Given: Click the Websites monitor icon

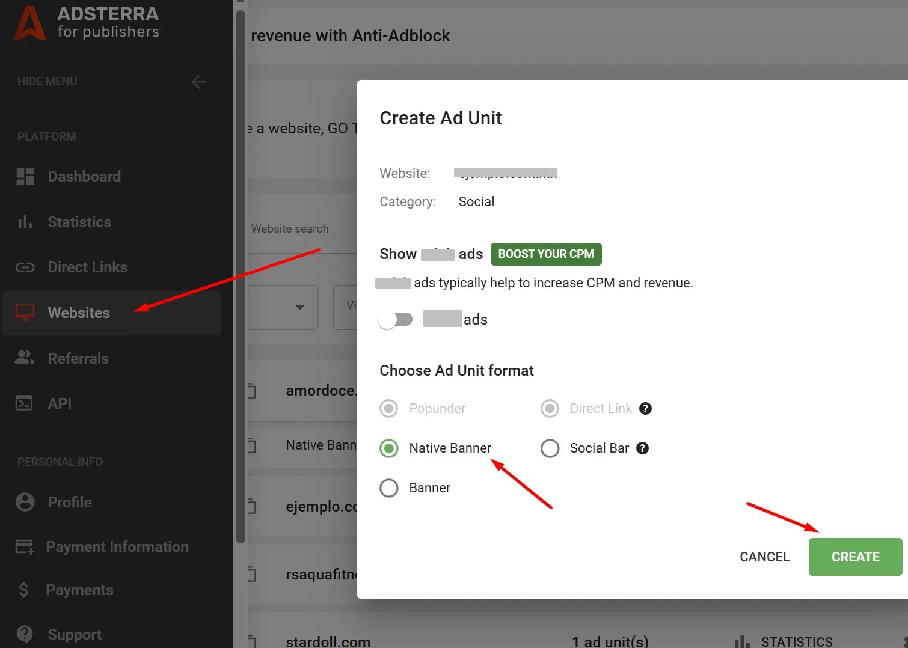Looking at the screenshot, I should [x=25, y=313].
